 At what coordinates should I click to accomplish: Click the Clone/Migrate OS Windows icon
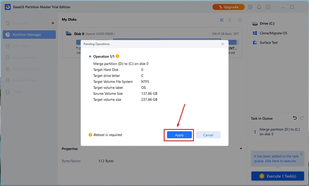pyautogui.click(x=255, y=33)
